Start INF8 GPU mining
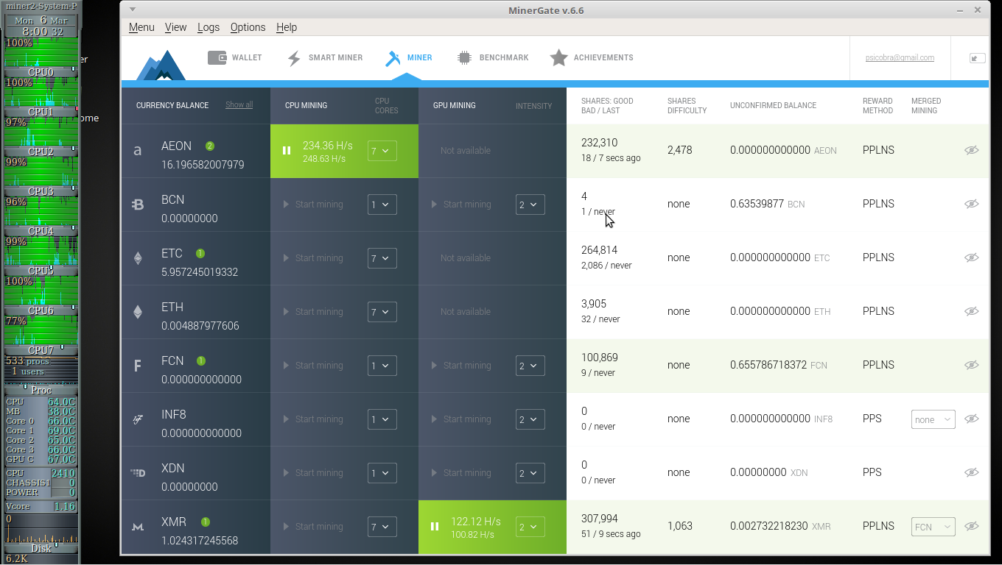Screen dimensions: 1002x565 [x=461, y=419]
